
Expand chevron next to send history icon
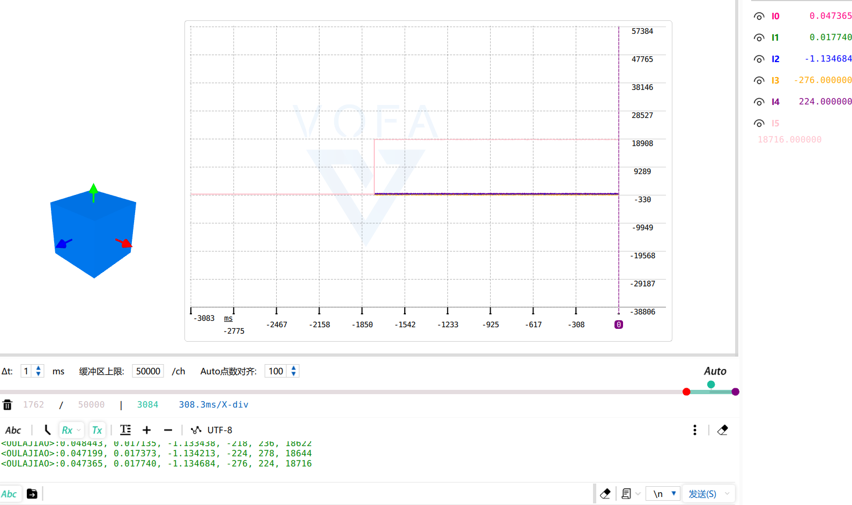(x=638, y=494)
